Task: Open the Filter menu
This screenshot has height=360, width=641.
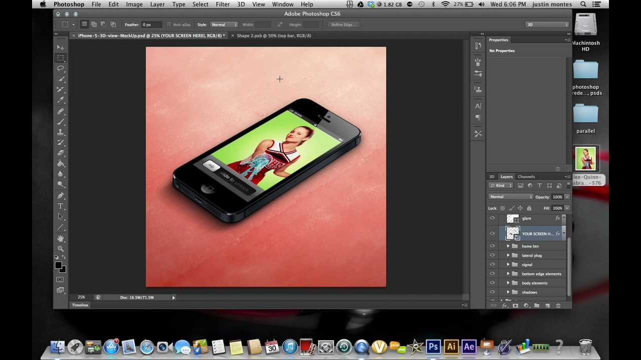Action: 223,4
